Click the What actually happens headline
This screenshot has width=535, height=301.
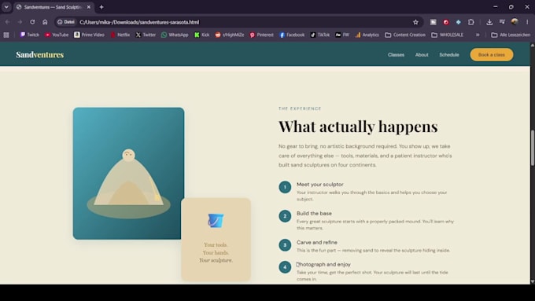[358, 127]
